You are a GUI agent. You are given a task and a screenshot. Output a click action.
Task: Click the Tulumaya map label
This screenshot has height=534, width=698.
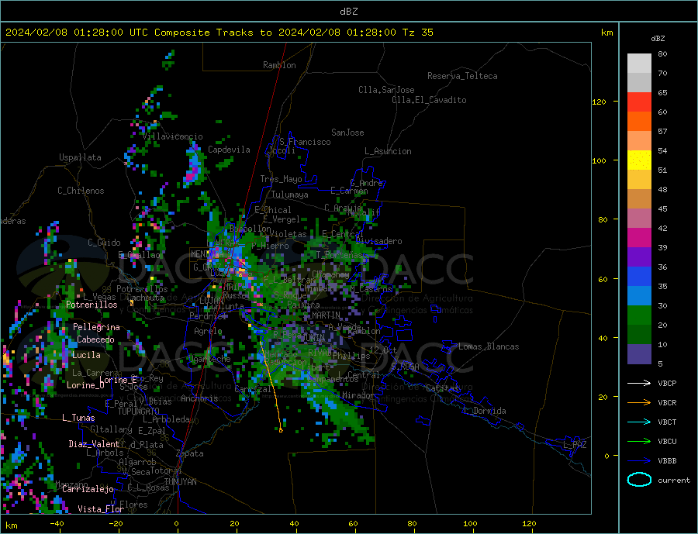coord(289,195)
